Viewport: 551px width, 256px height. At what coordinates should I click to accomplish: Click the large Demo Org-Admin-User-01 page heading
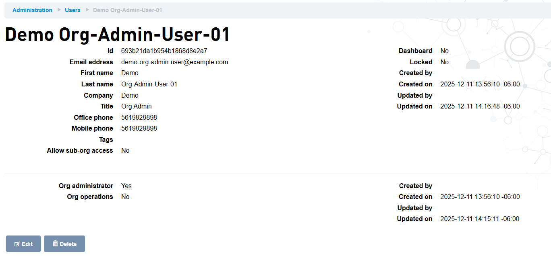point(117,35)
